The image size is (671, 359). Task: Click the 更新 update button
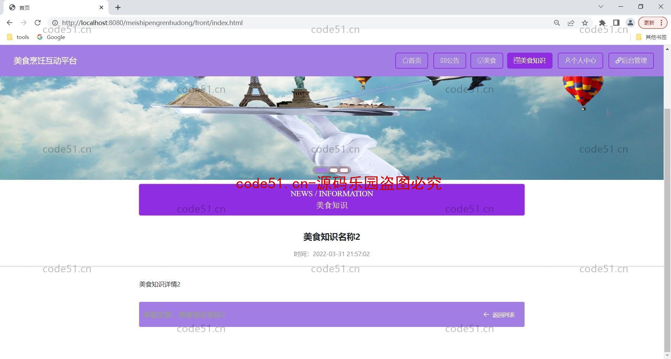(653, 23)
